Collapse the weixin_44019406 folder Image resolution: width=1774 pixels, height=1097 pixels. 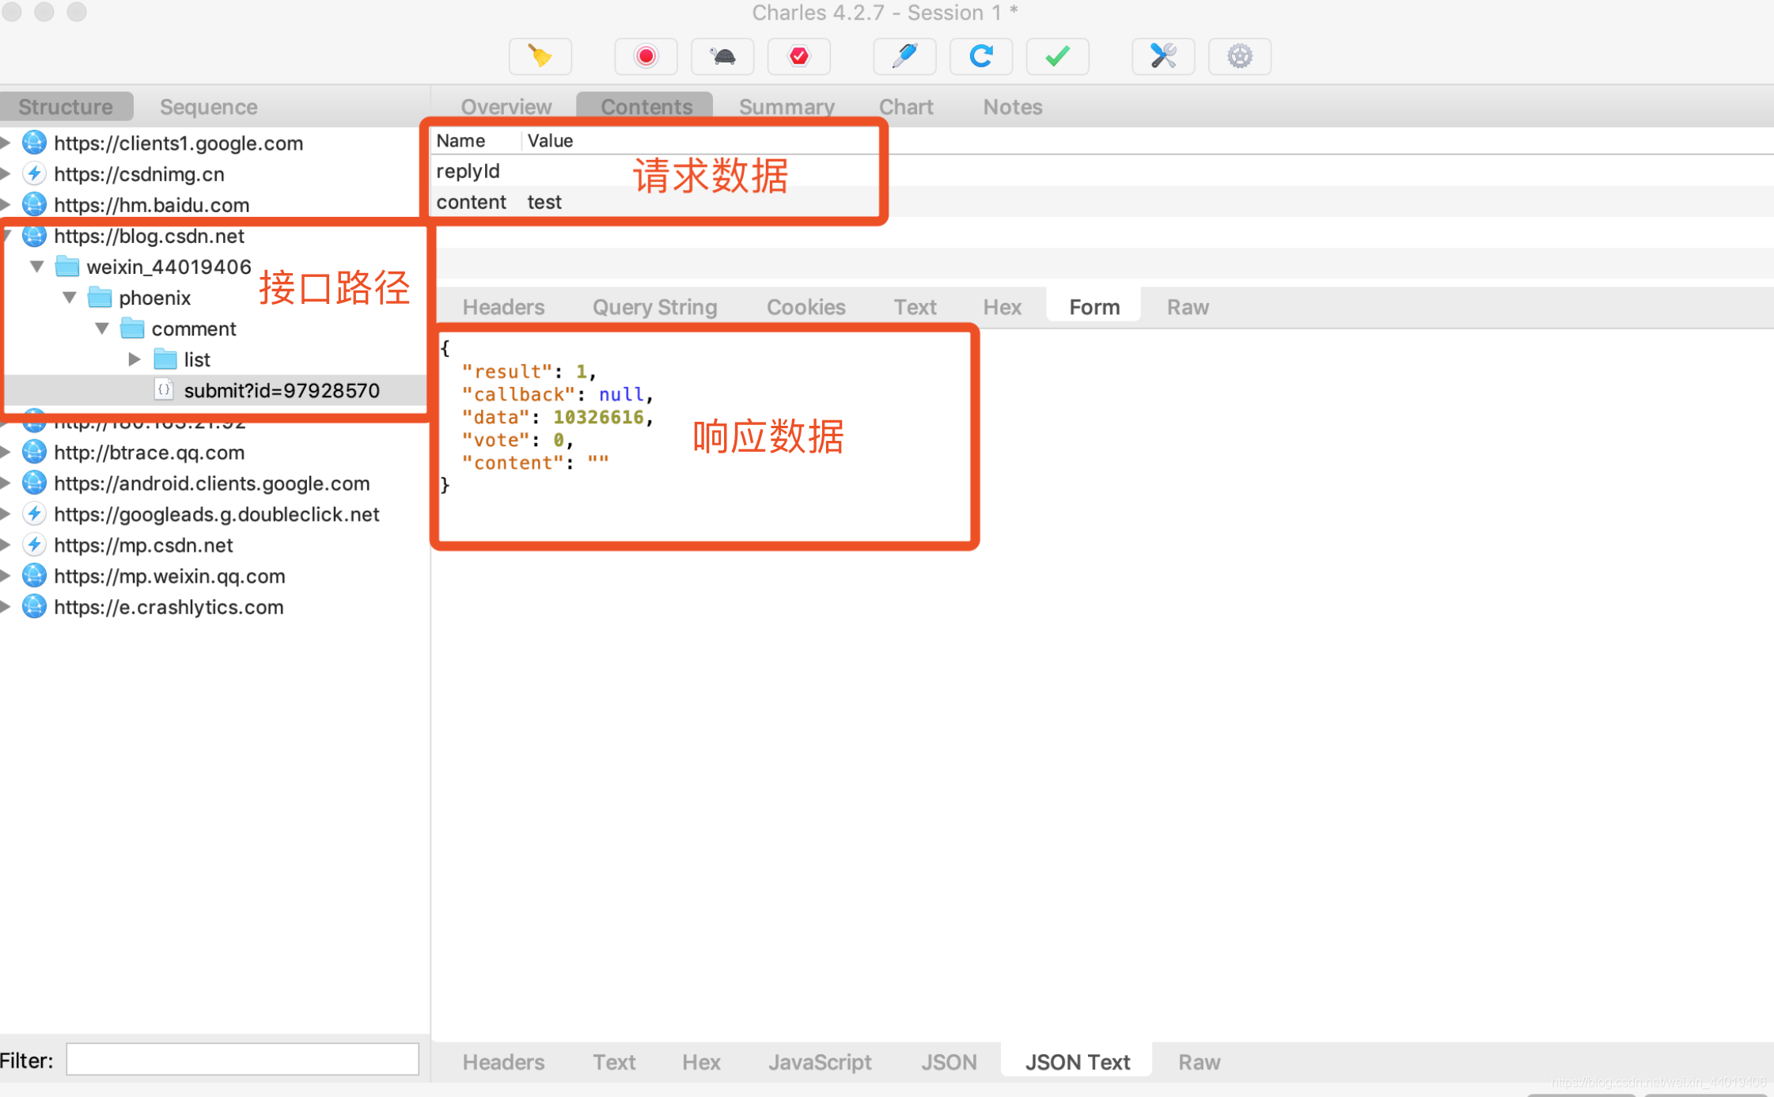(37, 267)
